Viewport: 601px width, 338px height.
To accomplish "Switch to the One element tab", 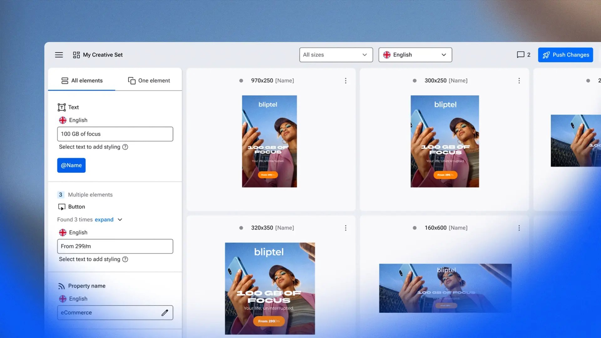I will tap(149, 81).
